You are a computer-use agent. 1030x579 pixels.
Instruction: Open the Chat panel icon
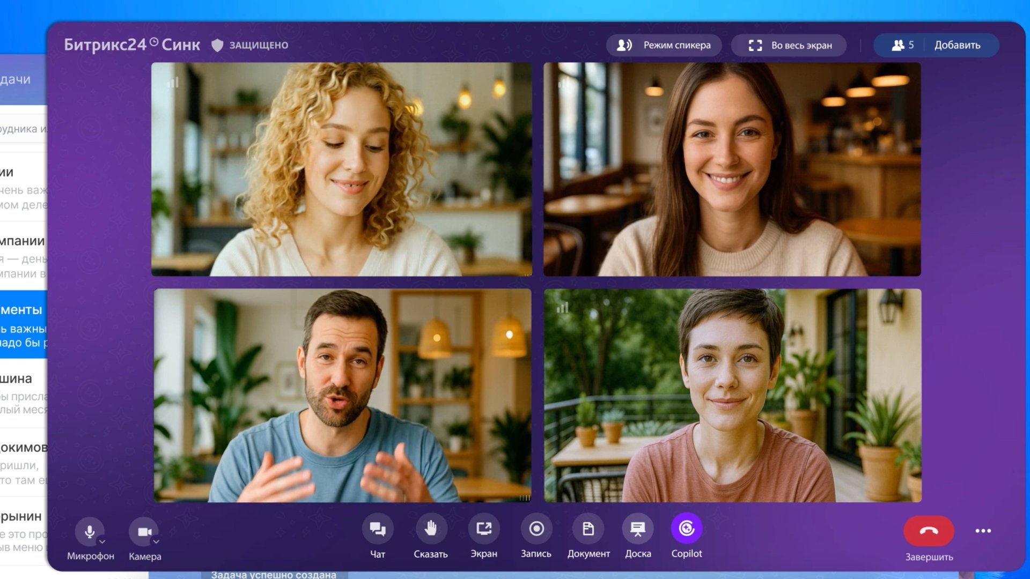[378, 529]
